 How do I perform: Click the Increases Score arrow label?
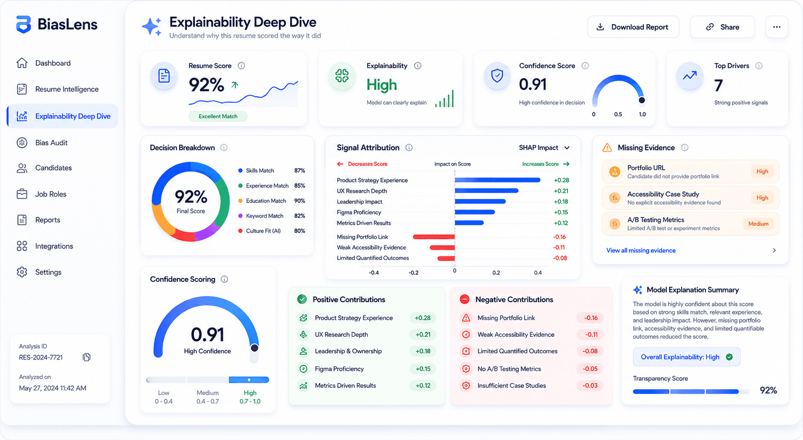pos(545,164)
